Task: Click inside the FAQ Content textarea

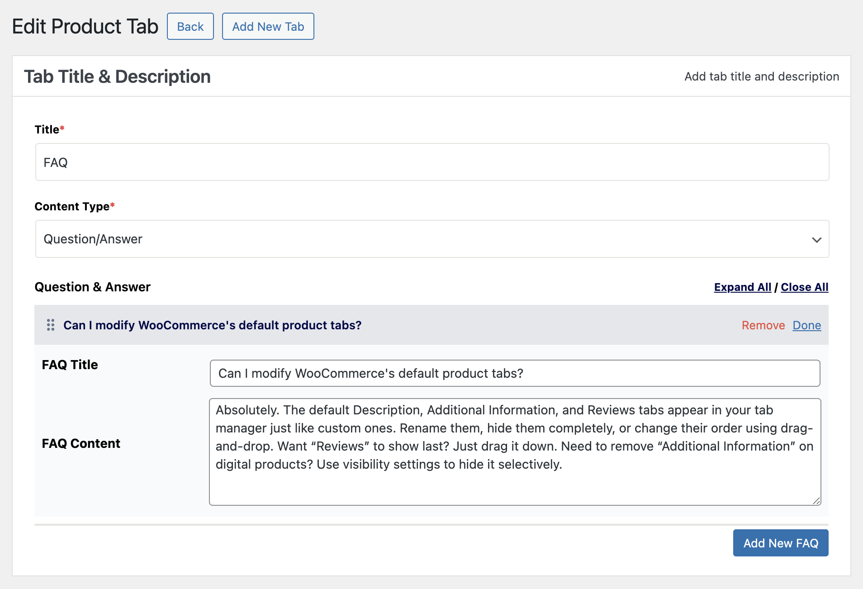Action: (x=514, y=484)
